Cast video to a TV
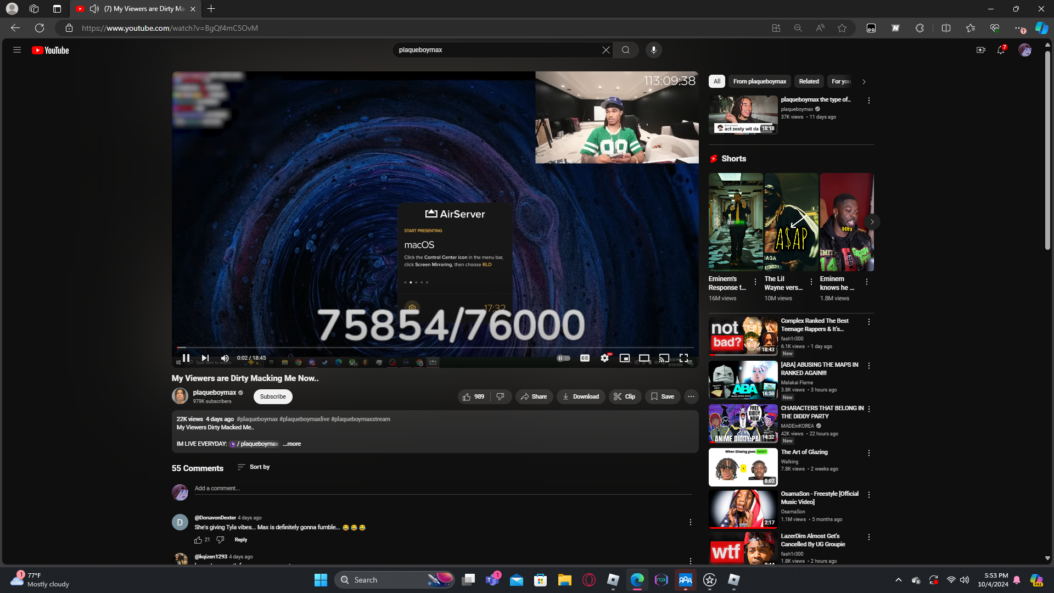The image size is (1054, 593). (x=664, y=358)
